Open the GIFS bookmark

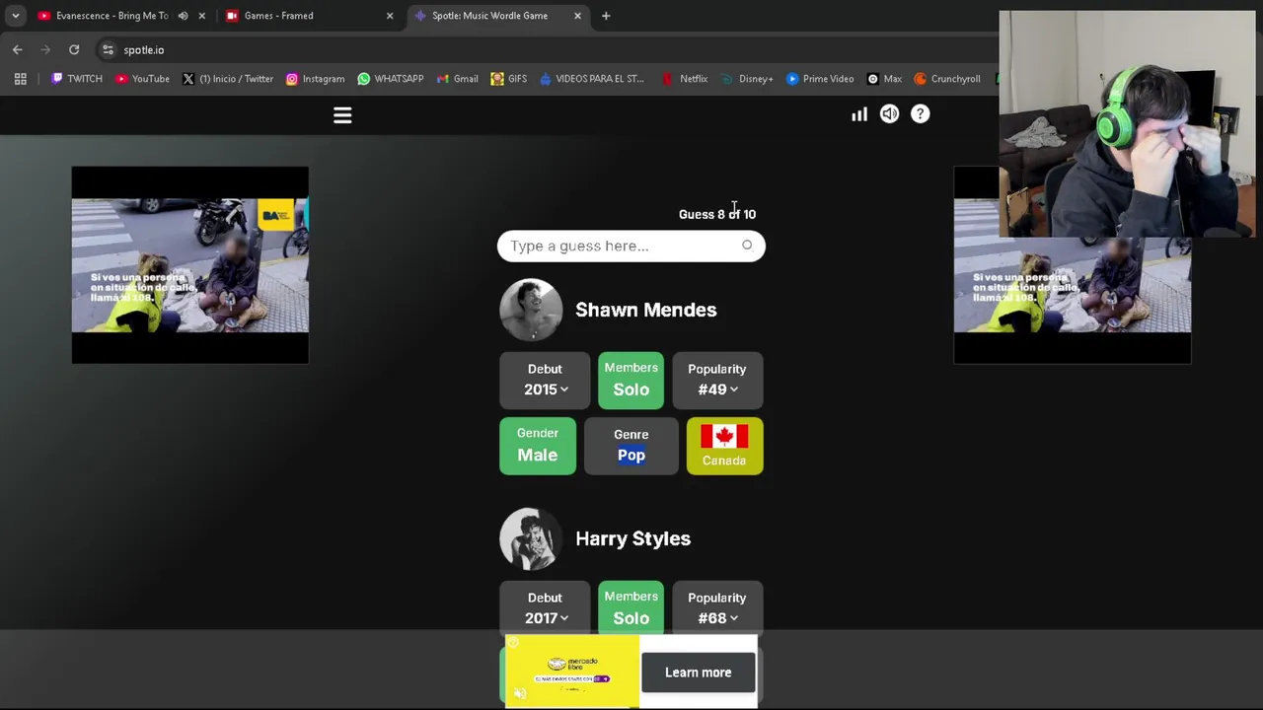pos(508,79)
